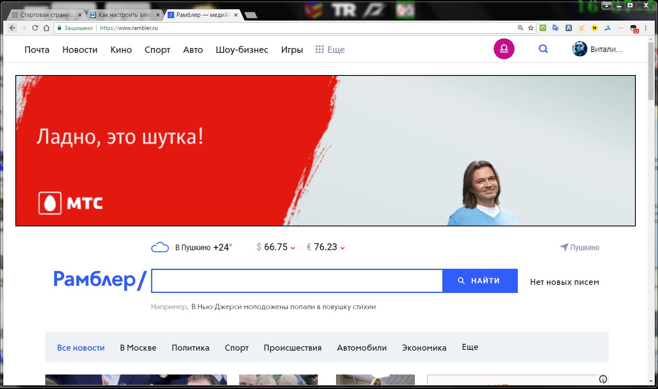Open the green printer extension icon
The image size is (658, 389).
click(x=543, y=28)
